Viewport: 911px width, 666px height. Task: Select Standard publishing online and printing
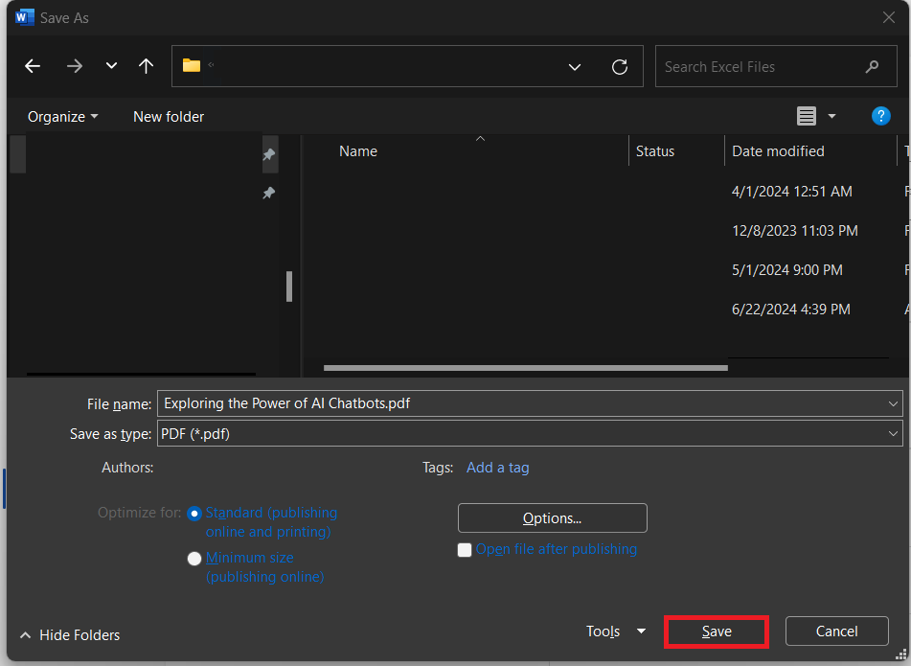coord(194,514)
